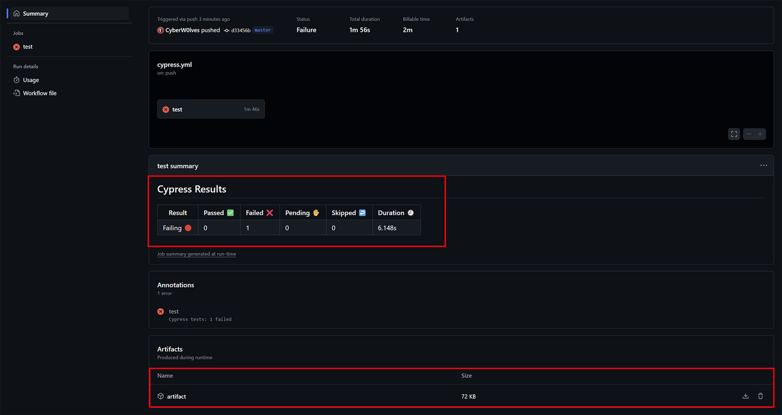Click the failure icon in workflow graph job
782x415 pixels.
(166, 109)
